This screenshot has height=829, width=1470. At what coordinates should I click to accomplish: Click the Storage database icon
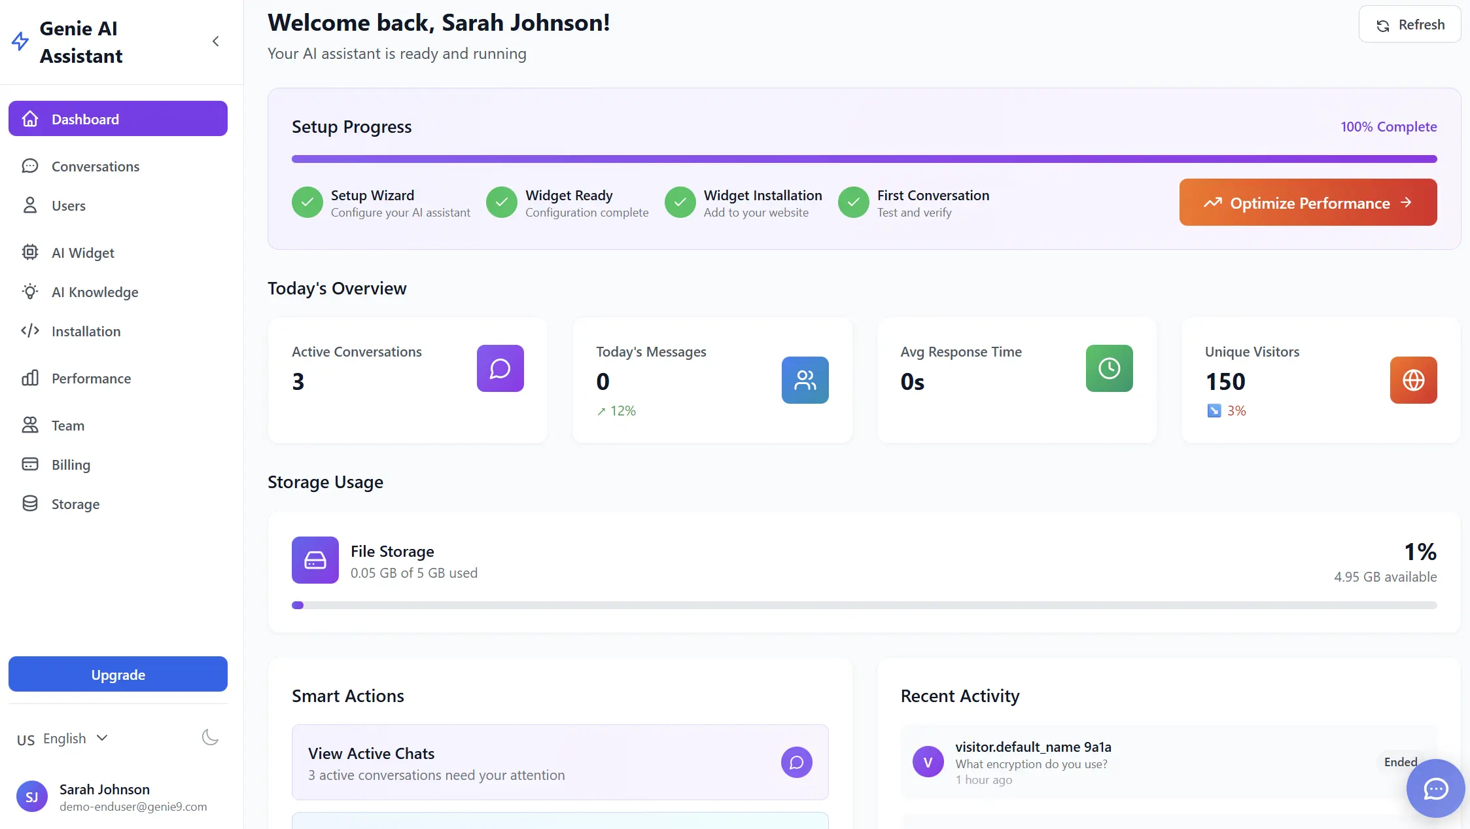point(30,504)
